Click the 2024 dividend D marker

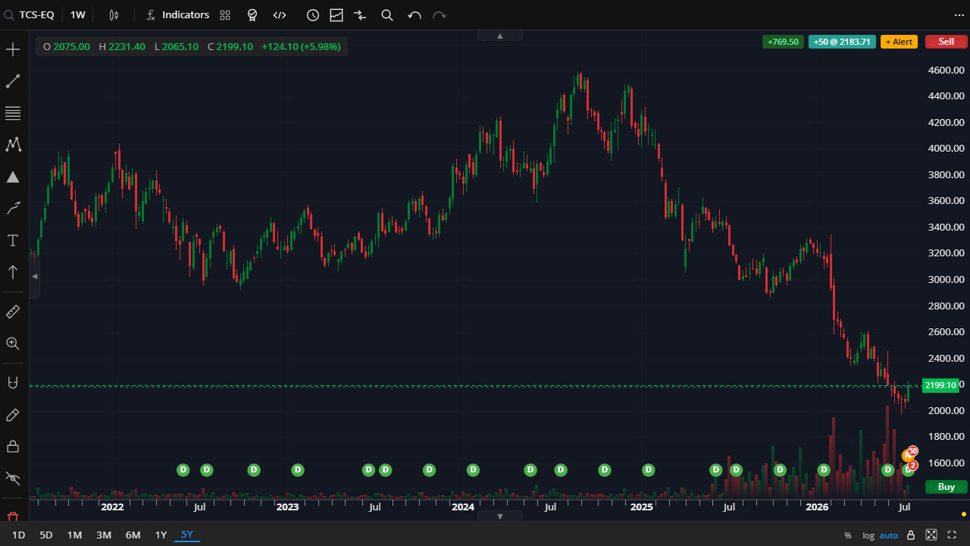473,470
